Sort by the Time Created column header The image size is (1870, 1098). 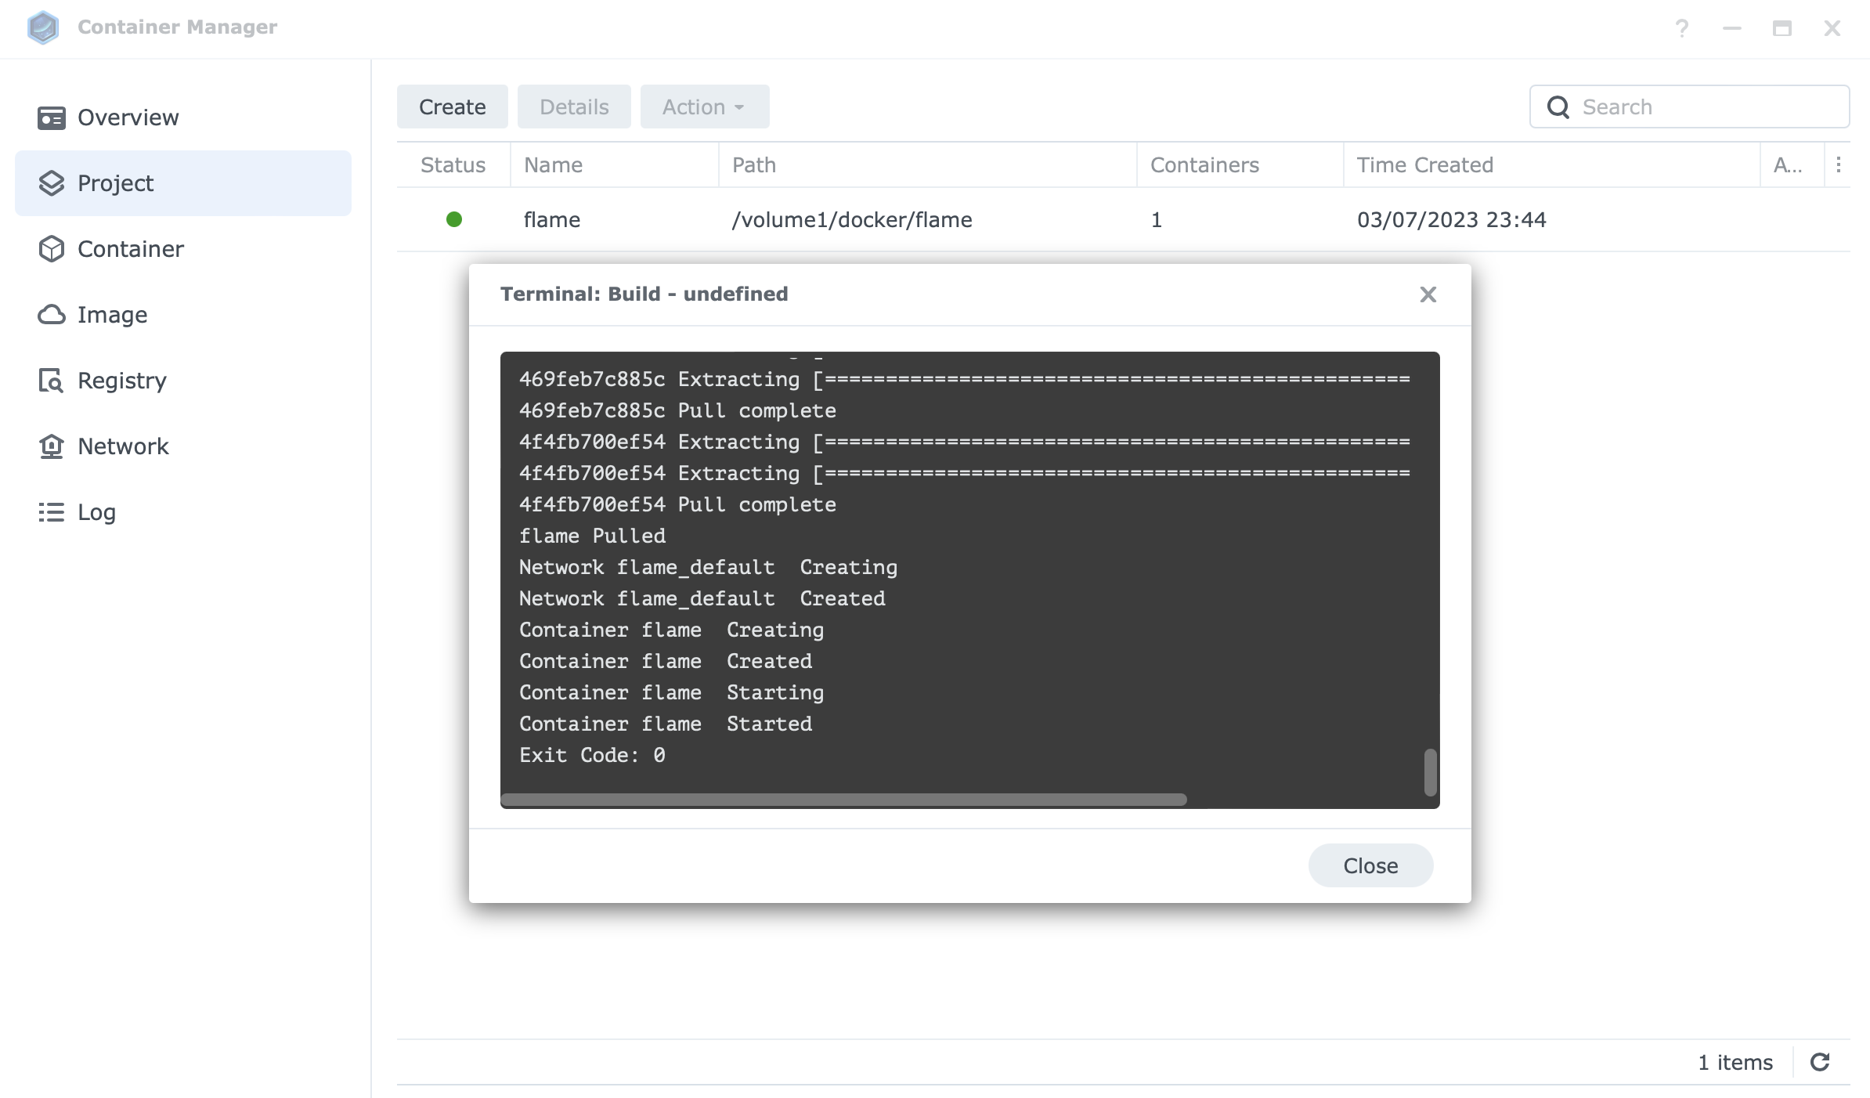coord(1552,164)
